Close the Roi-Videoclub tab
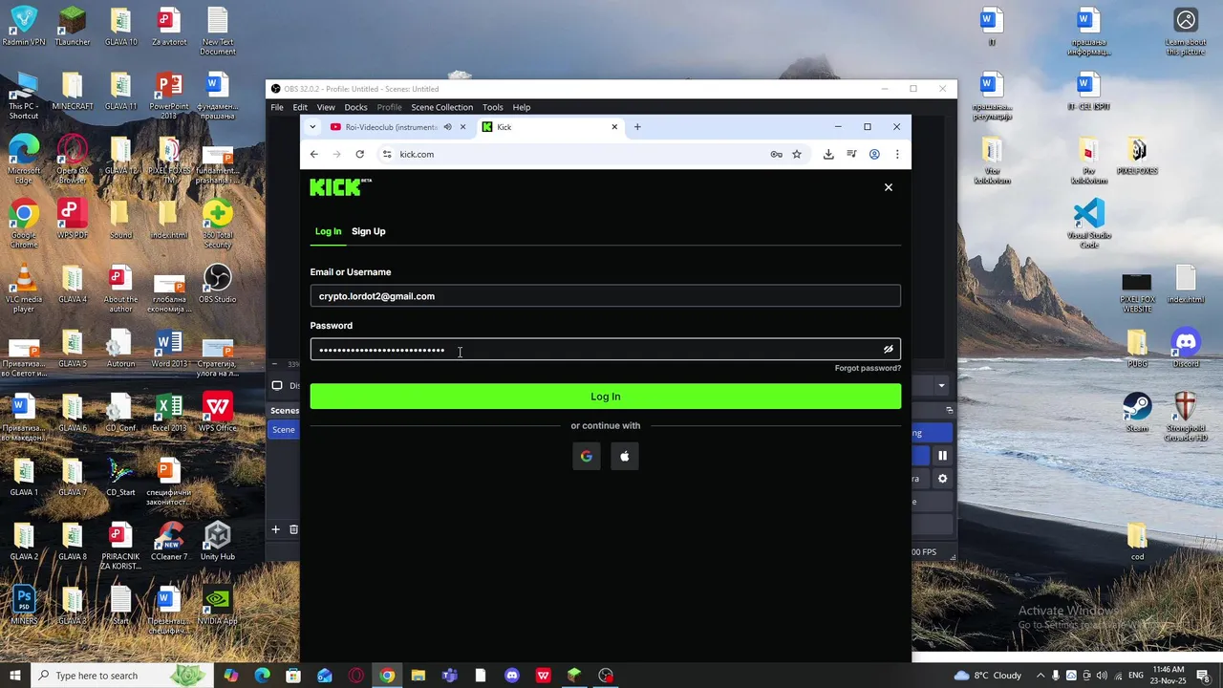 (x=463, y=127)
